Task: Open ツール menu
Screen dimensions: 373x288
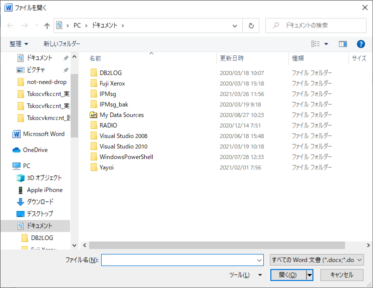Action: pos(245,275)
